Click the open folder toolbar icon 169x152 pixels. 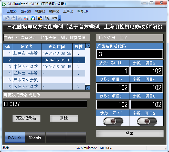click(13, 18)
